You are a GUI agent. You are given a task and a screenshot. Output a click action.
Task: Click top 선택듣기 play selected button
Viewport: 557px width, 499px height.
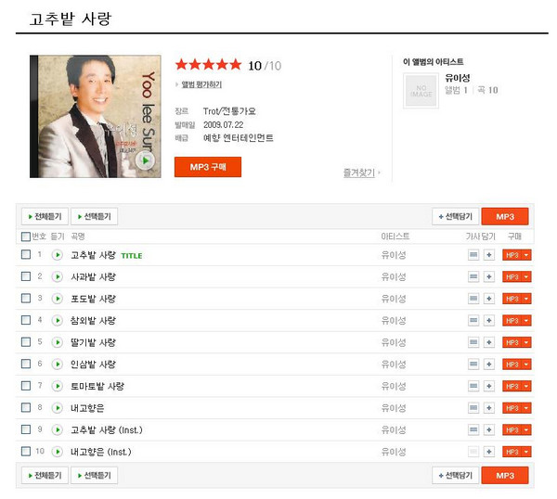click(x=95, y=216)
